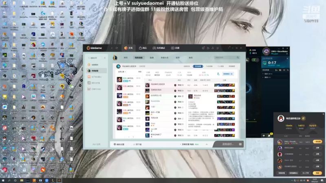This screenshot has width=326, height=183.
Task: Open the 主页 tab in WeGame's top bar
Action: [x=128, y=48]
